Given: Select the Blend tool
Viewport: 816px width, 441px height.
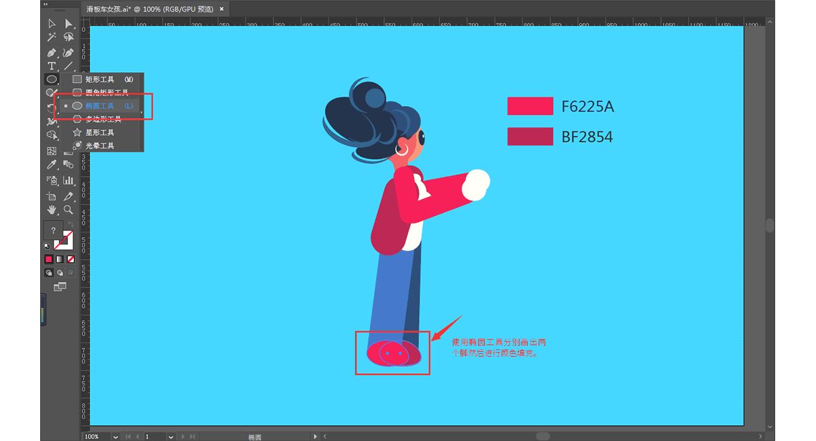Looking at the screenshot, I should [68, 164].
